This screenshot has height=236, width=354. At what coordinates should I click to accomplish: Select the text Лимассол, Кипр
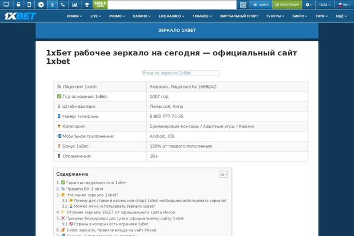pyautogui.click(x=166, y=107)
